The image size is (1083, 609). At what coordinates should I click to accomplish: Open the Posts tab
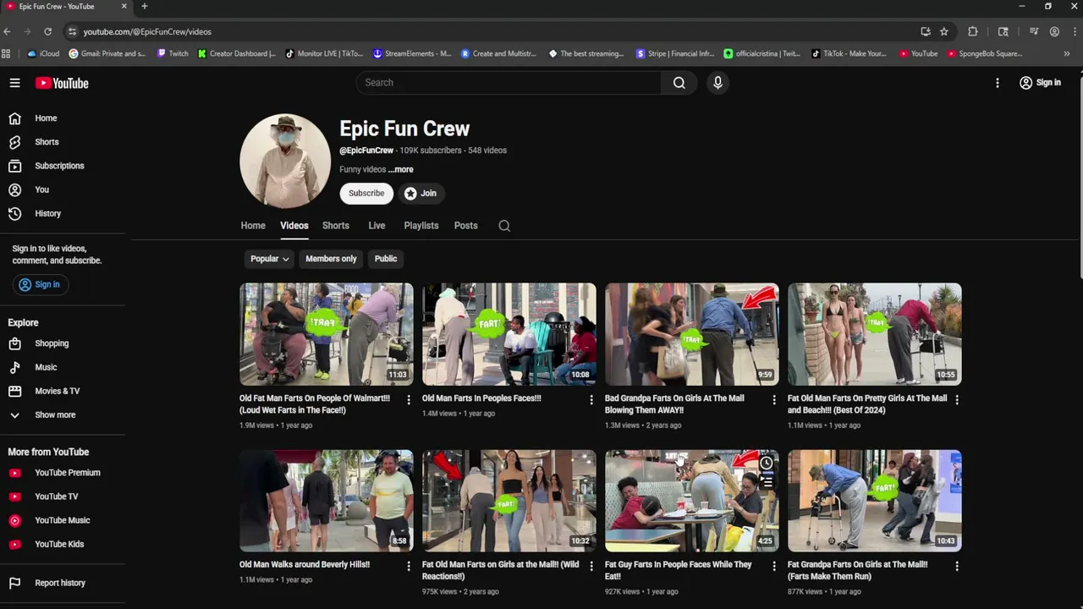pyautogui.click(x=466, y=226)
